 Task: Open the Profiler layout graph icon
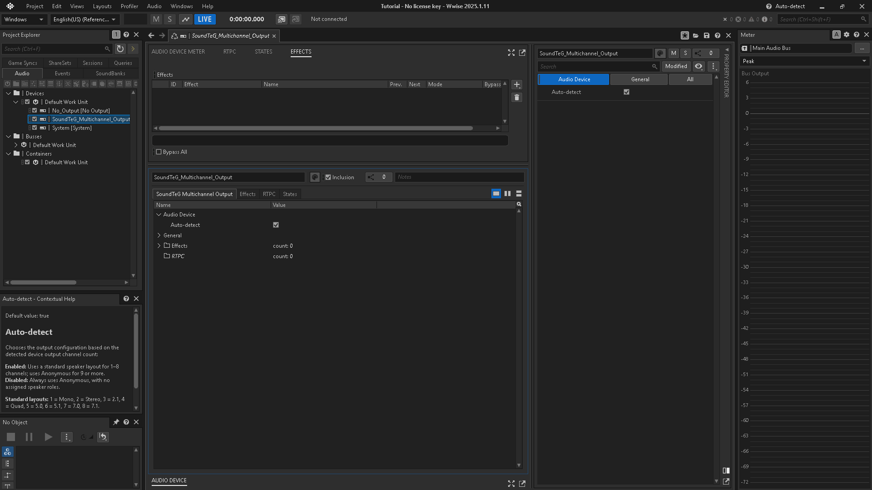pos(186,19)
